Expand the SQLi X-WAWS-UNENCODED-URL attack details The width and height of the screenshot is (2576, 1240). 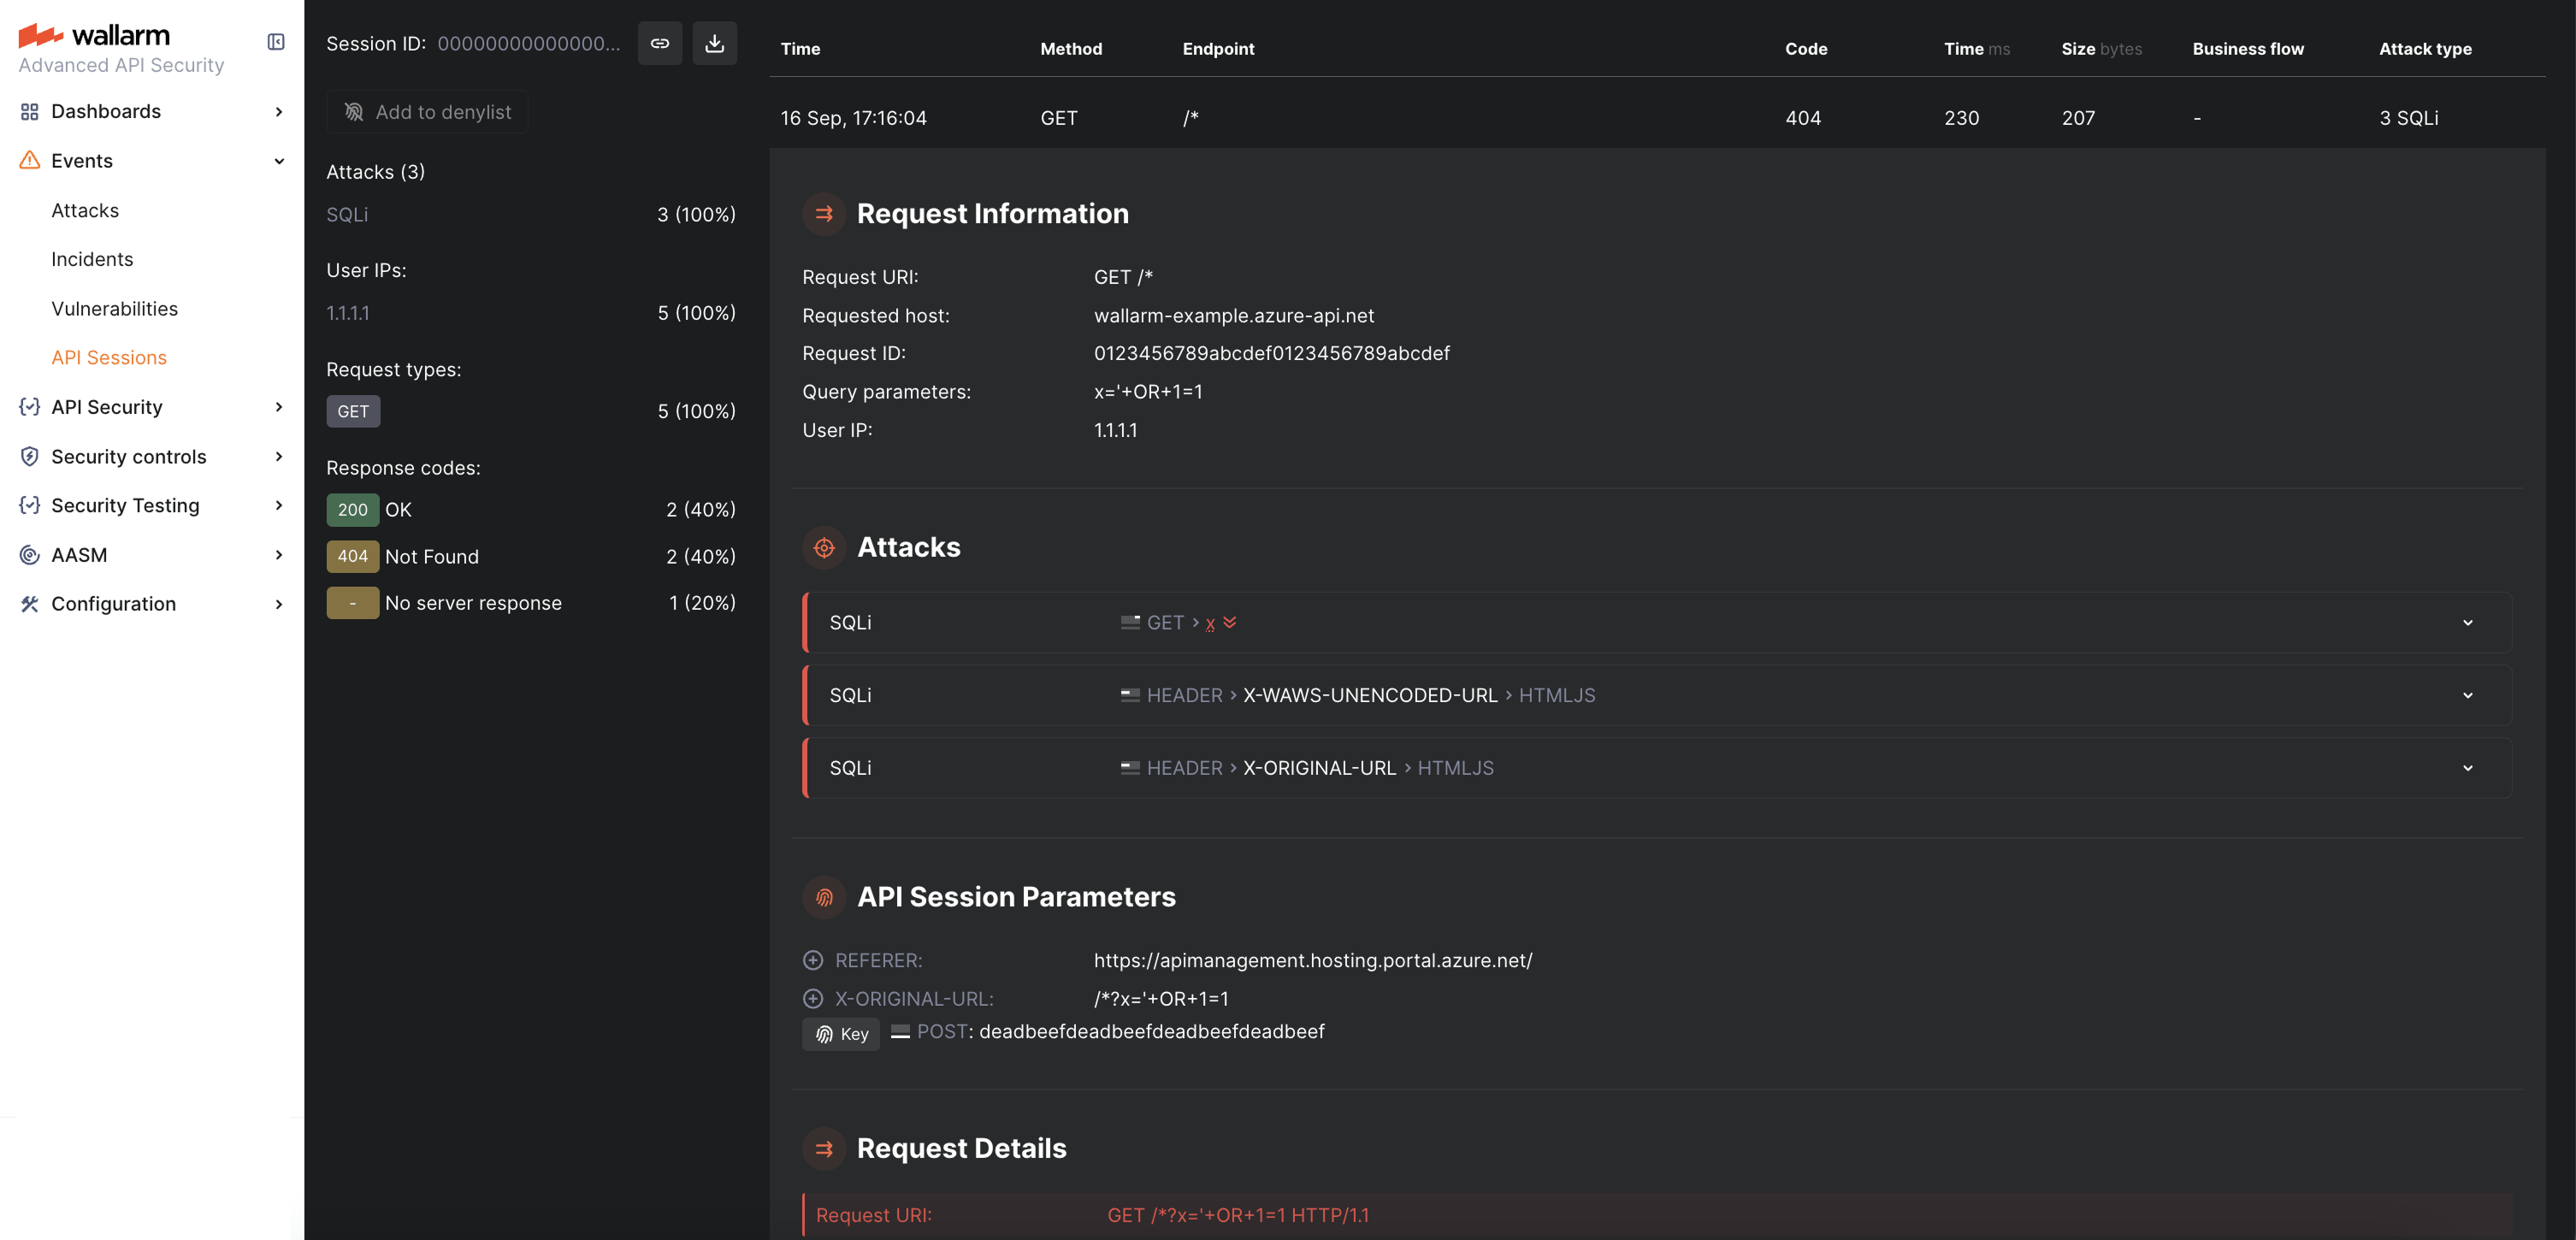pyautogui.click(x=2467, y=694)
